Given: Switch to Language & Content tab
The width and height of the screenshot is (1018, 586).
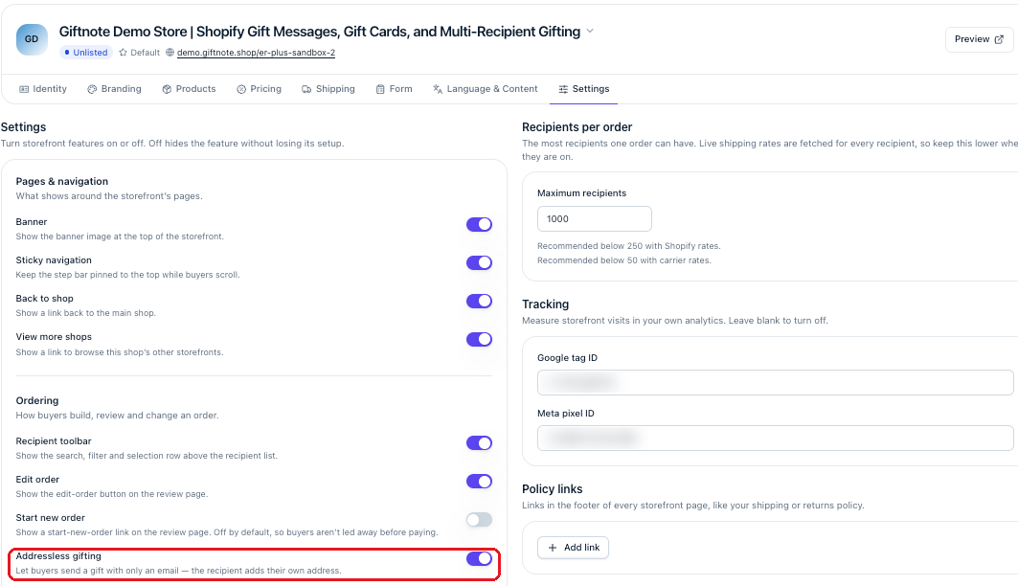Looking at the screenshot, I should 486,89.
